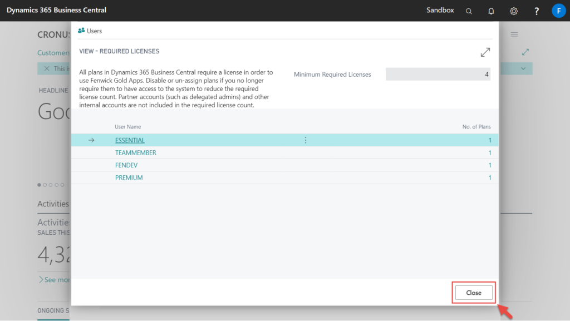Click the Minimum Required Licenses field
570x321 pixels.
(x=438, y=73)
